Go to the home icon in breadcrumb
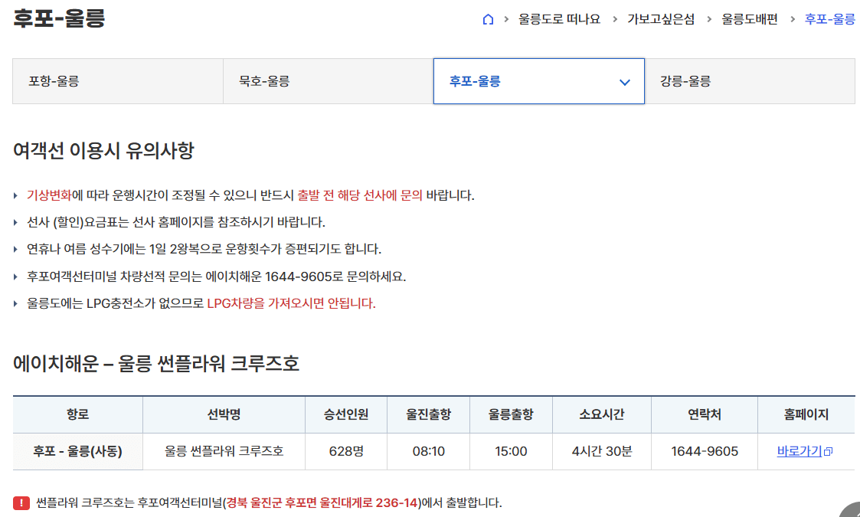Image resolution: width=860 pixels, height=517 pixels. tap(488, 19)
